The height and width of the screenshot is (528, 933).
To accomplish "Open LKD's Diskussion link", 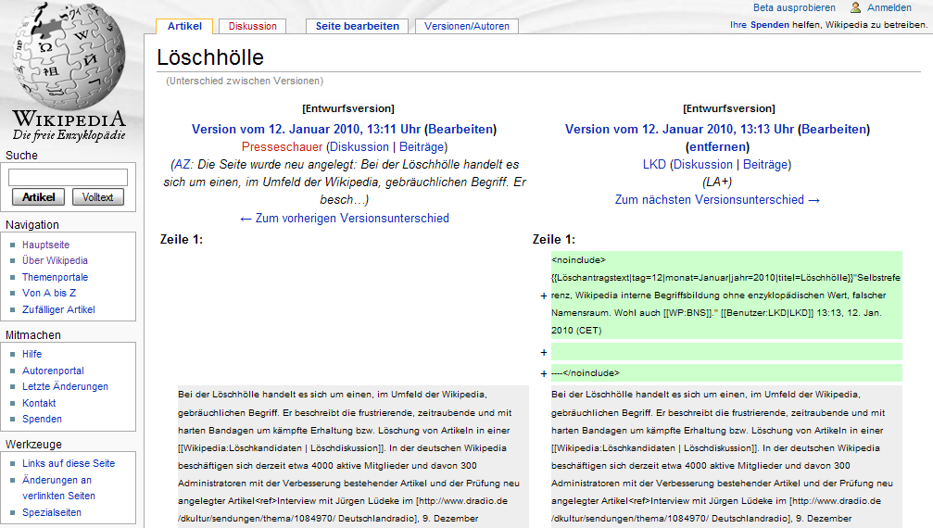I will [702, 165].
